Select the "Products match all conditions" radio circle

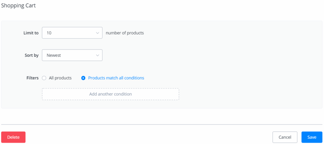(x=83, y=78)
